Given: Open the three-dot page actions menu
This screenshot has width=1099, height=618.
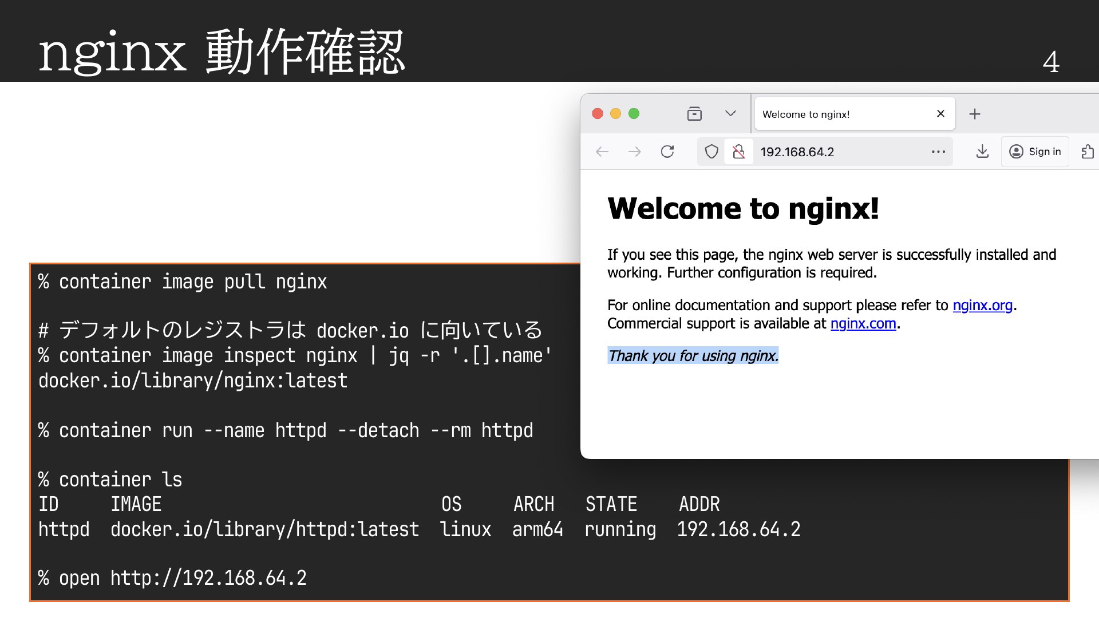Looking at the screenshot, I should pos(938,152).
